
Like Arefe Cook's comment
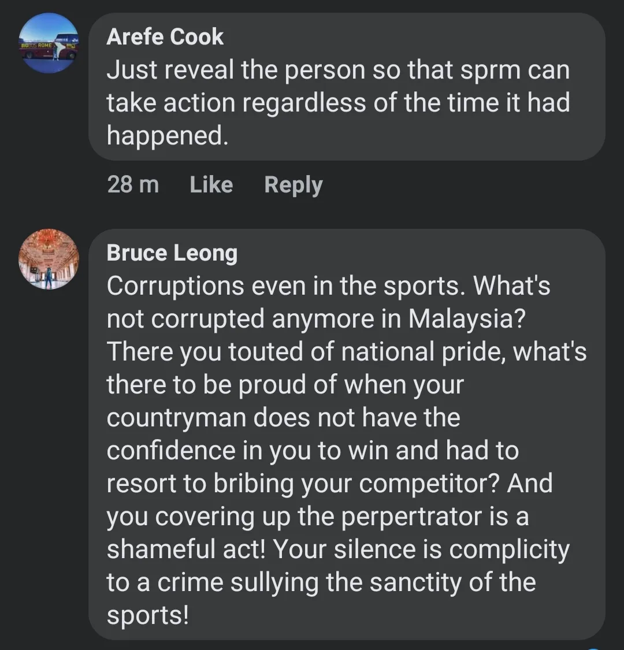211,185
